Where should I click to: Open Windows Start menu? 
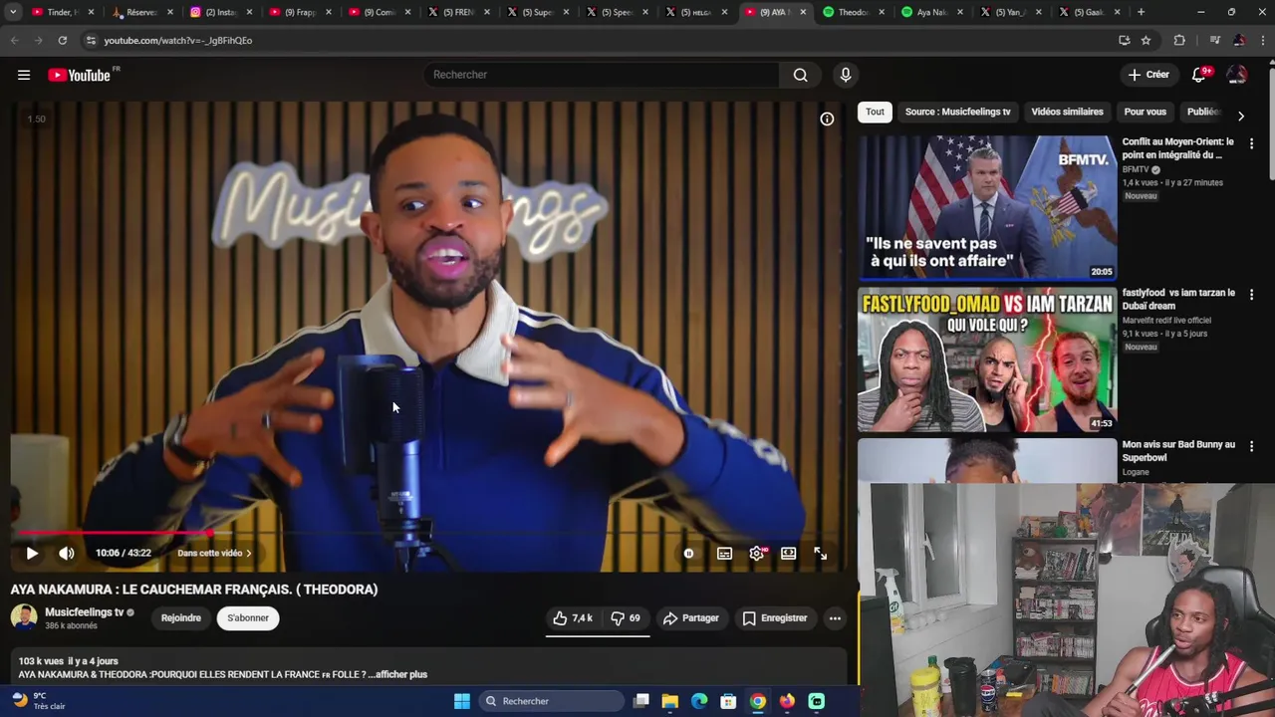(x=461, y=701)
